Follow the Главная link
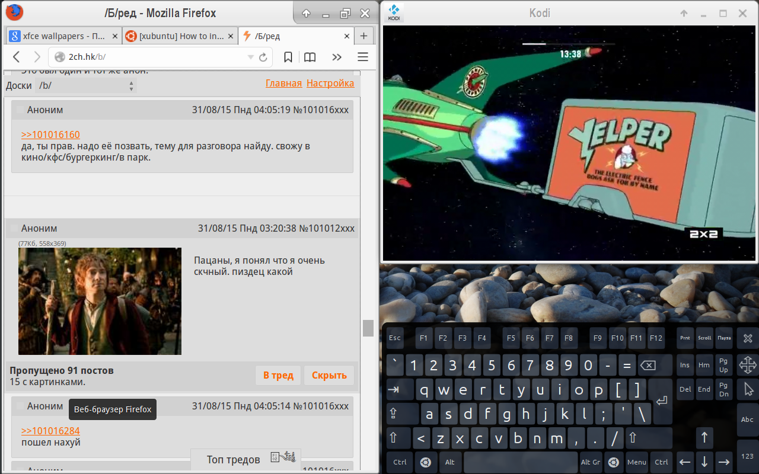The width and height of the screenshot is (759, 474). (283, 84)
